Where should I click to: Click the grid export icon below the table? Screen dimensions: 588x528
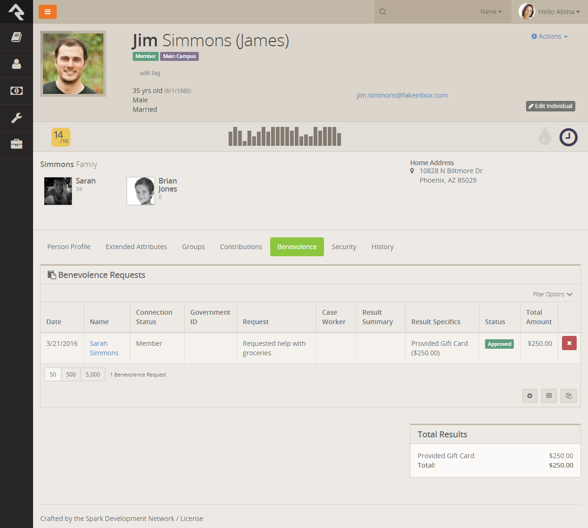pos(549,396)
